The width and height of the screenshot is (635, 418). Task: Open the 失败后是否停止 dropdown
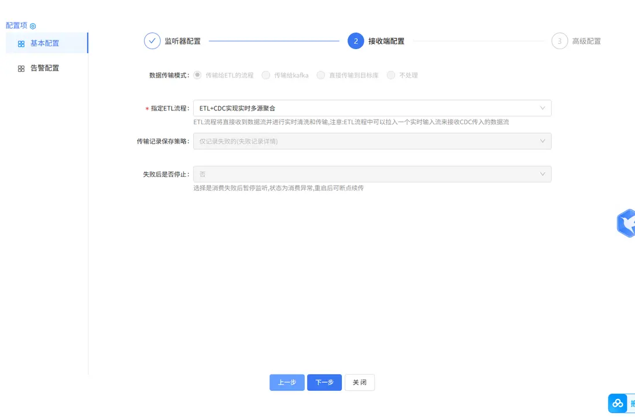click(542, 173)
